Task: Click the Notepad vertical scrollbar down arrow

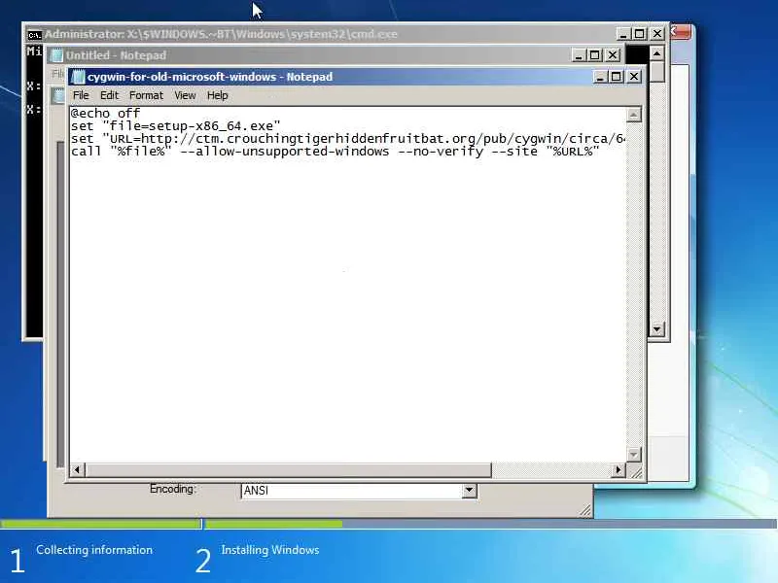Action: [634, 454]
